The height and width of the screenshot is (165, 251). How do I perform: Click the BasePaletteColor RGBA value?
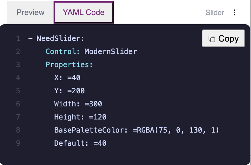click(176, 130)
